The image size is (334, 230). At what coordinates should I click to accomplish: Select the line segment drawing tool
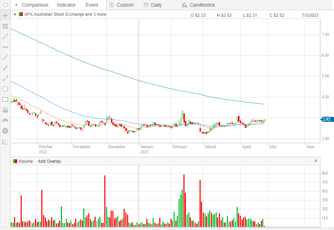click(x=5, y=36)
